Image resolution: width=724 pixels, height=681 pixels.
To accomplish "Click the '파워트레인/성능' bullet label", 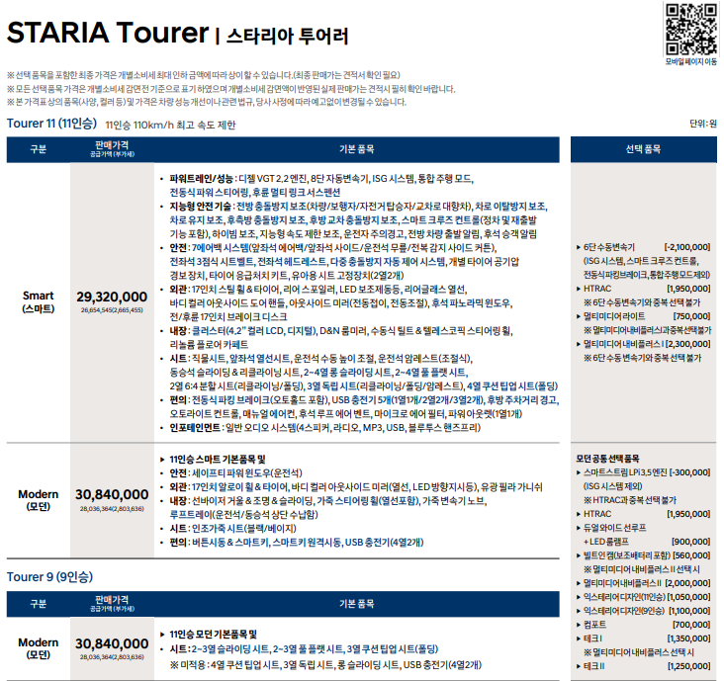I will (202, 179).
